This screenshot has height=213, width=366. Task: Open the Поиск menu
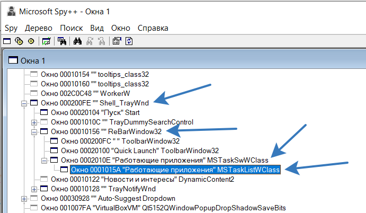pyautogui.click(x=72, y=28)
